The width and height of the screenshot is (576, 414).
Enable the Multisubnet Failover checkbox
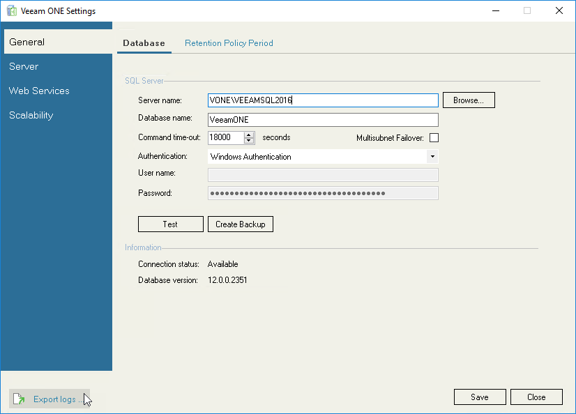point(434,137)
